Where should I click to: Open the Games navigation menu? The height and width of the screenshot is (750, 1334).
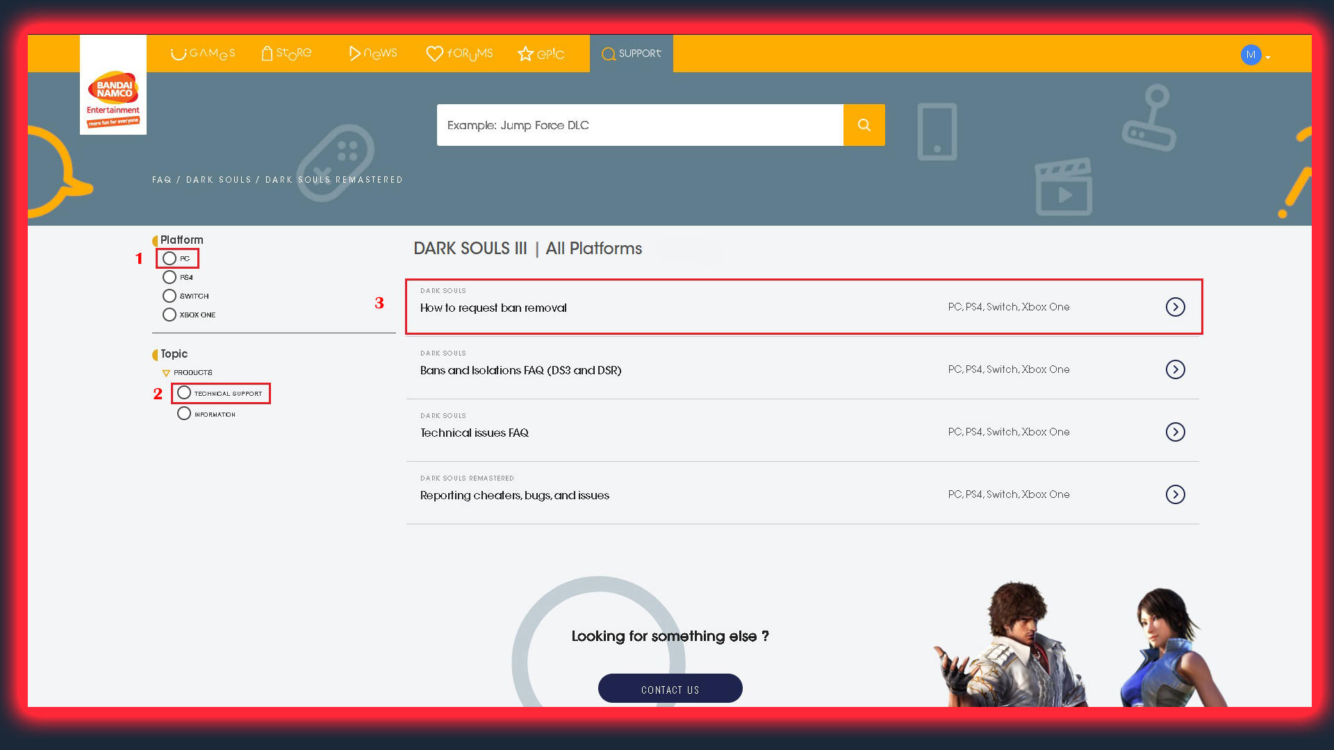[x=203, y=53]
